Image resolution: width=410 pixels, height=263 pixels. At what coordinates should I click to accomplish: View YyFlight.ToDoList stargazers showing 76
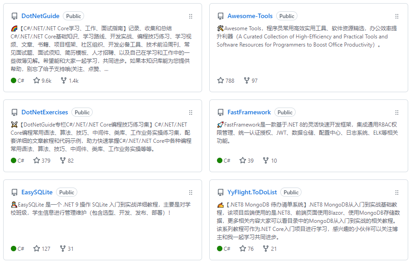246,249
